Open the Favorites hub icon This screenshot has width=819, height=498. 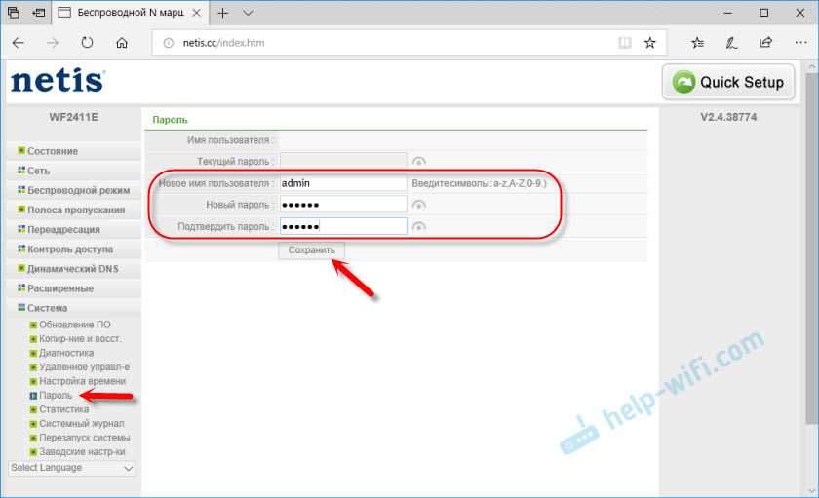(697, 43)
